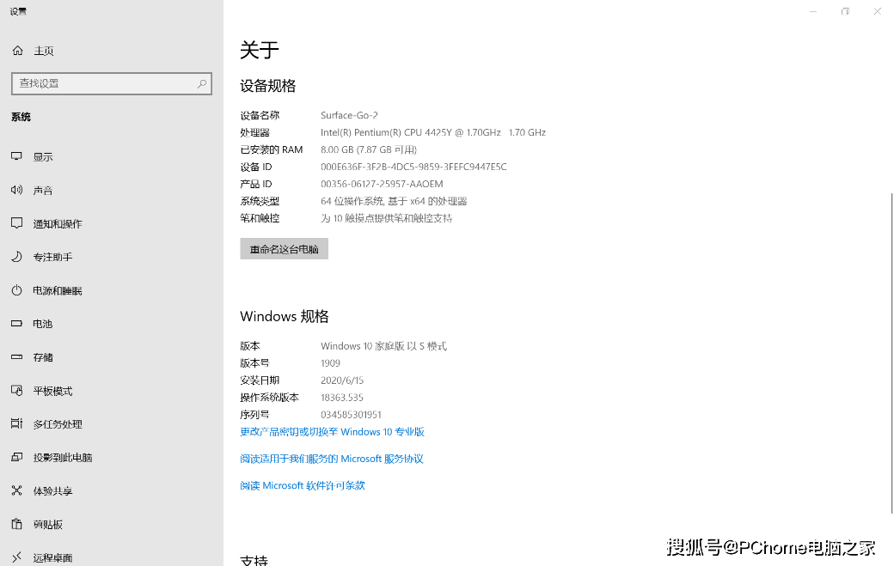Click the Tablet mode (平板模式) icon
The height and width of the screenshot is (566, 894).
pyautogui.click(x=16, y=391)
